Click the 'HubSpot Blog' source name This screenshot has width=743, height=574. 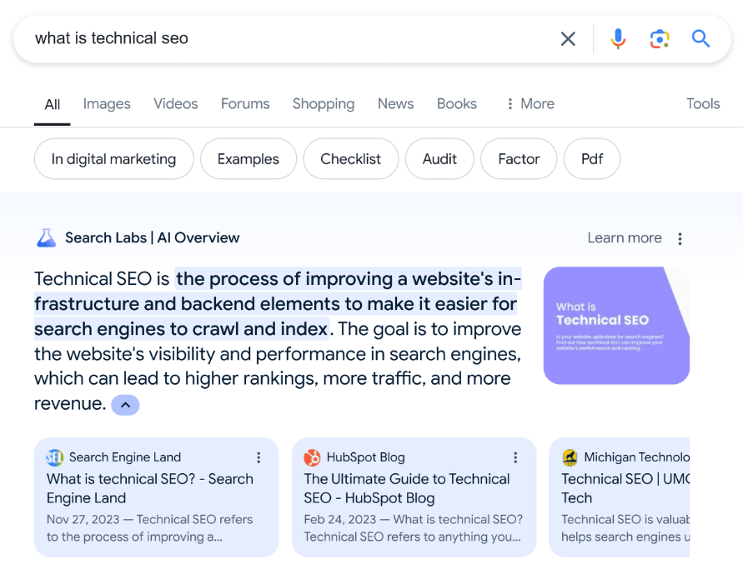366,457
